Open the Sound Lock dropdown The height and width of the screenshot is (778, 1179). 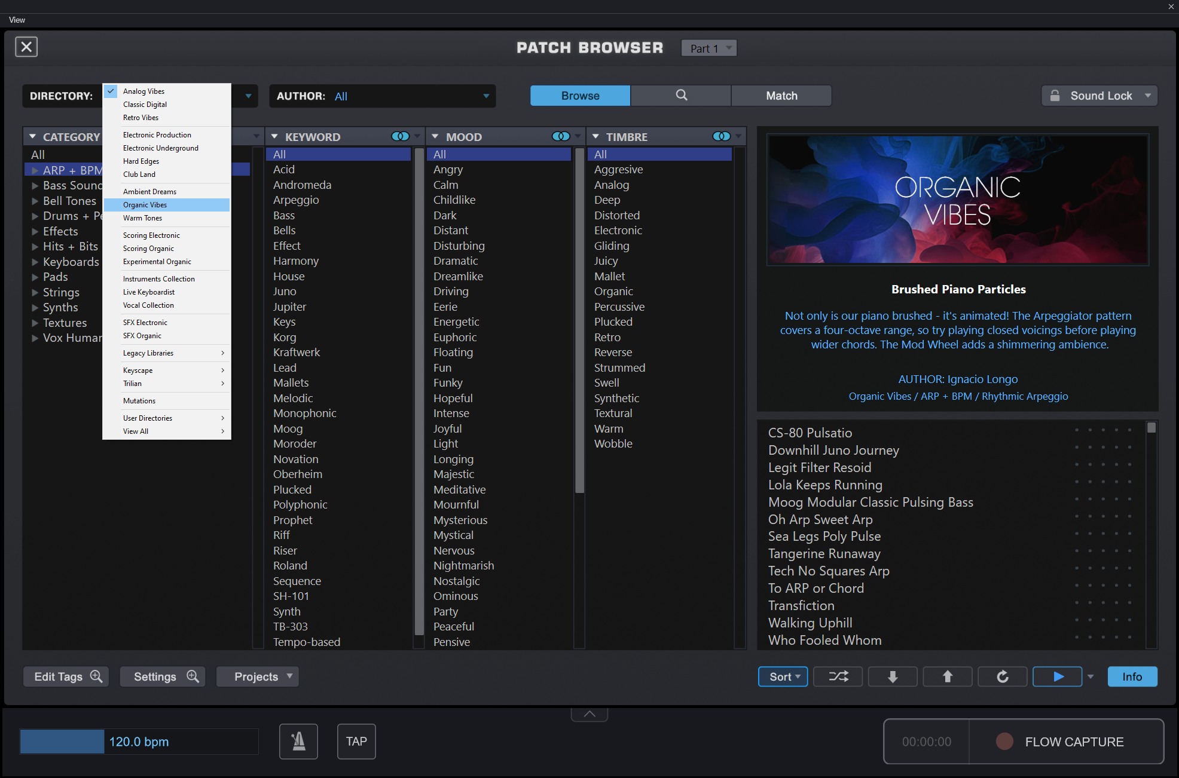[1147, 96]
